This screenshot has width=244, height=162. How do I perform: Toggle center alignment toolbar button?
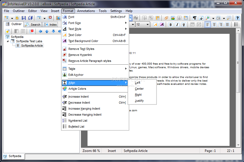pyautogui.click(x=214, y=25)
